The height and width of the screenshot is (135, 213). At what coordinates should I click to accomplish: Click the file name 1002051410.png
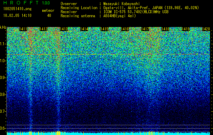[x=18, y=9]
